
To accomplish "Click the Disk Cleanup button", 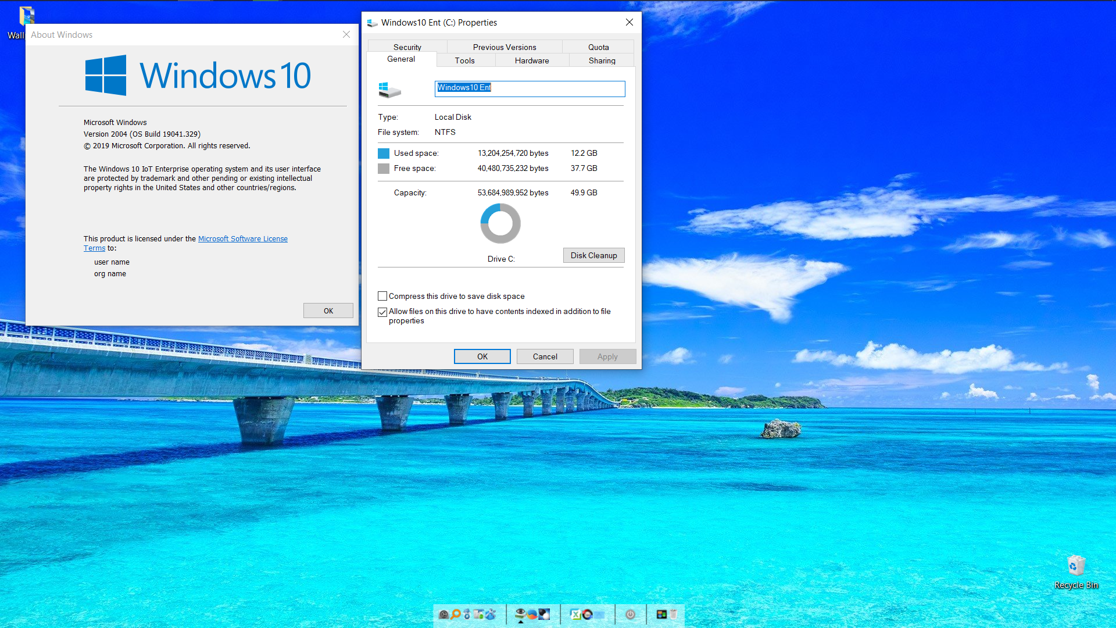I will [593, 255].
